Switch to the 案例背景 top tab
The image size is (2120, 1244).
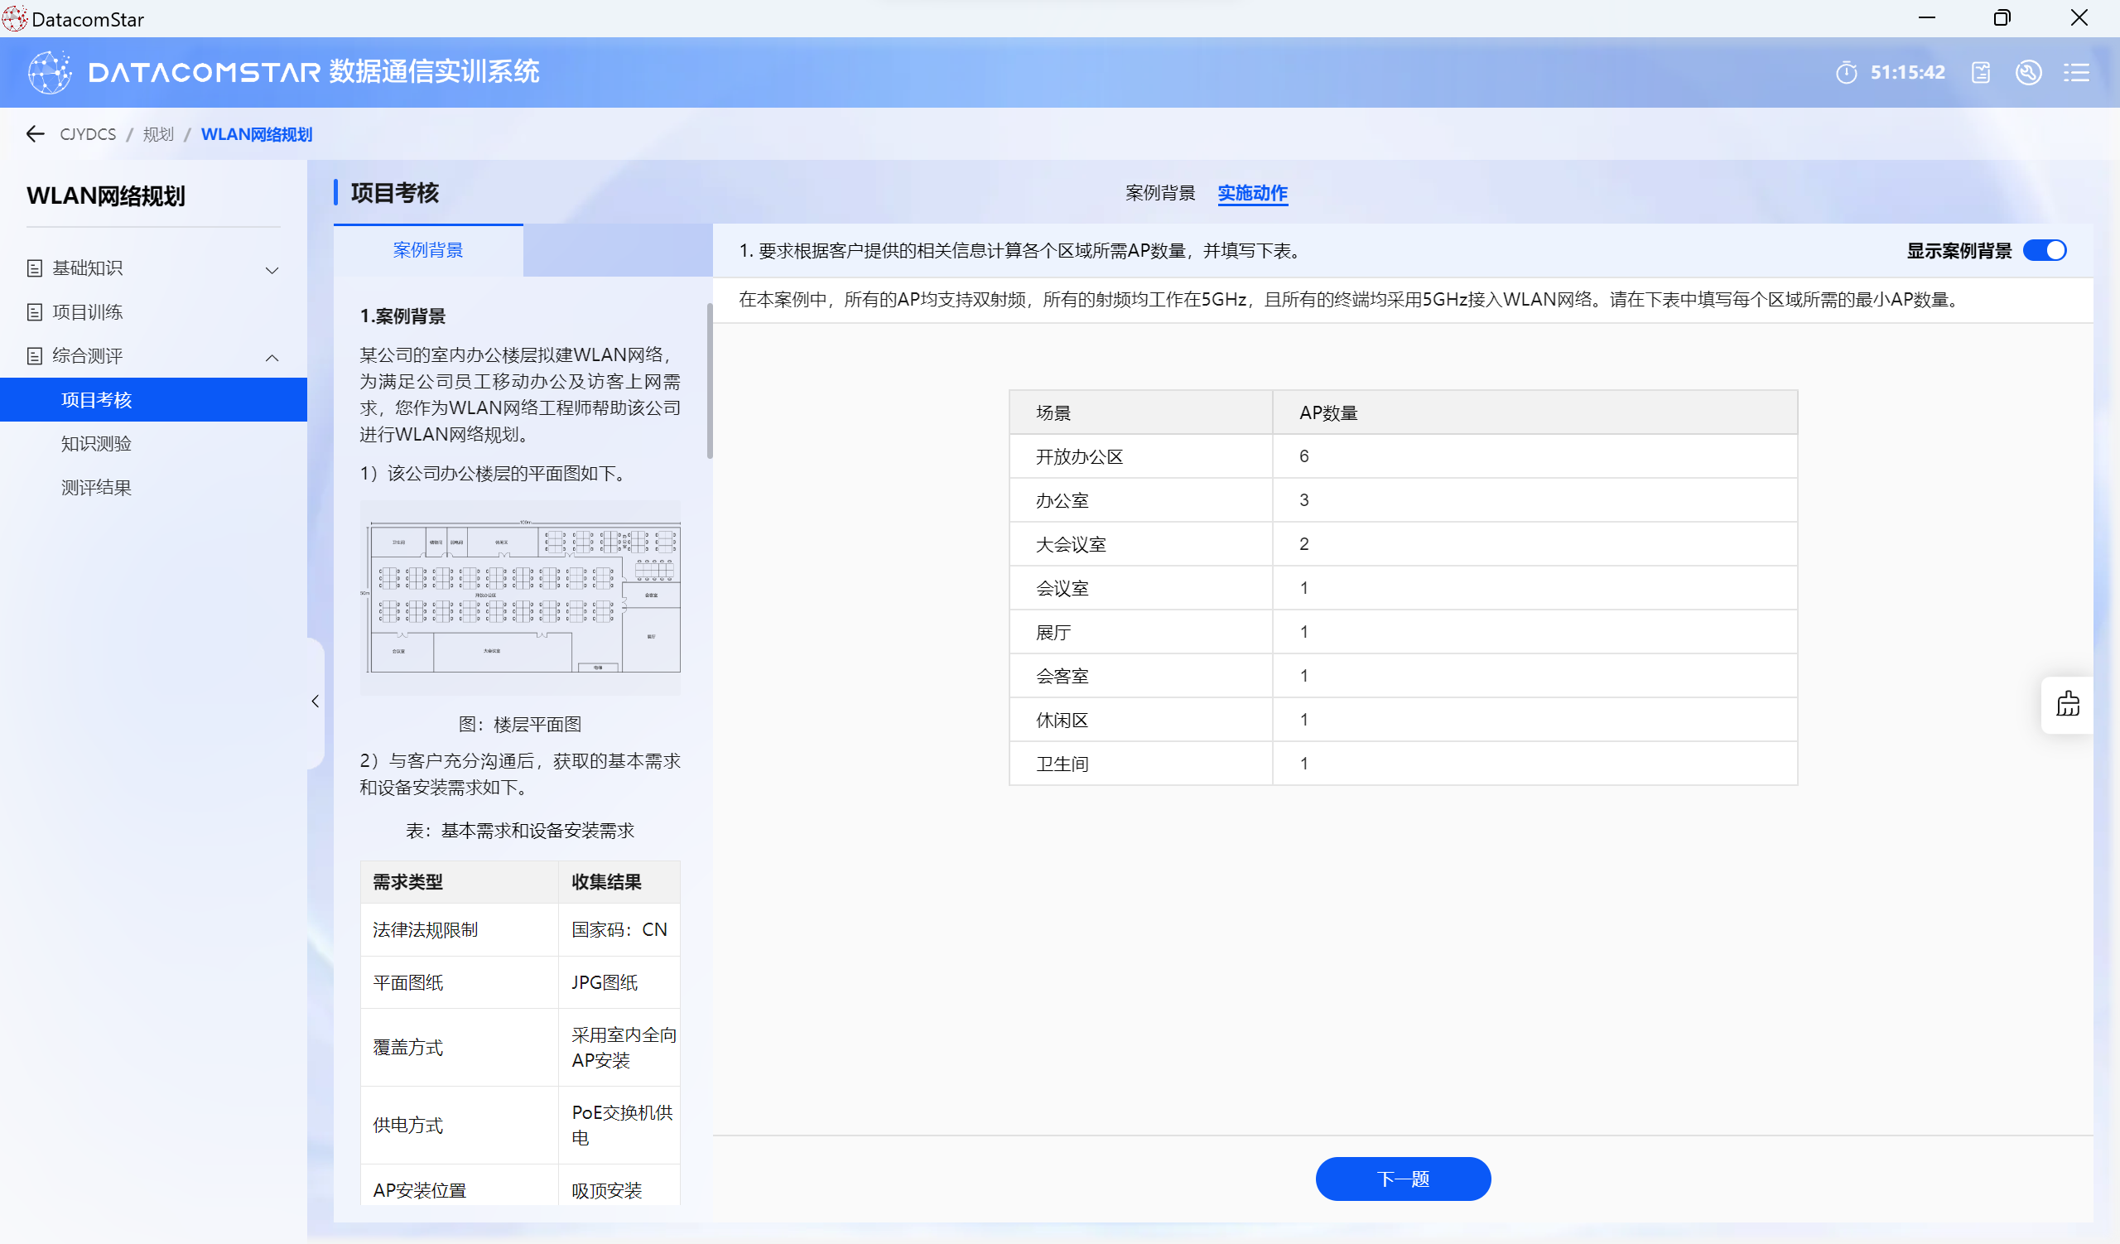coord(1160,193)
